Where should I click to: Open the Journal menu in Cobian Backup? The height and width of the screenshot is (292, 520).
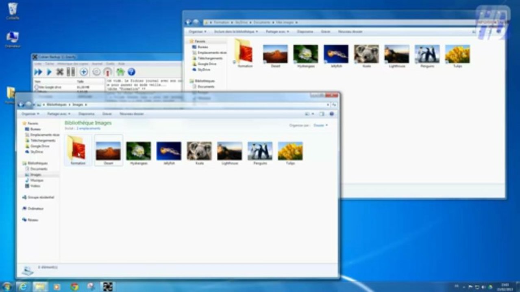tap(97, 64)
